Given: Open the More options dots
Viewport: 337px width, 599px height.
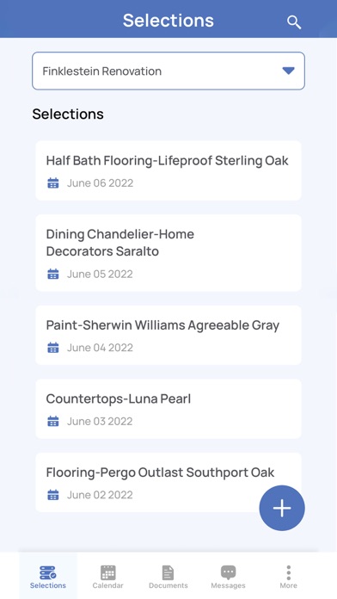Looking at the screenshot, I should [289, 572].
